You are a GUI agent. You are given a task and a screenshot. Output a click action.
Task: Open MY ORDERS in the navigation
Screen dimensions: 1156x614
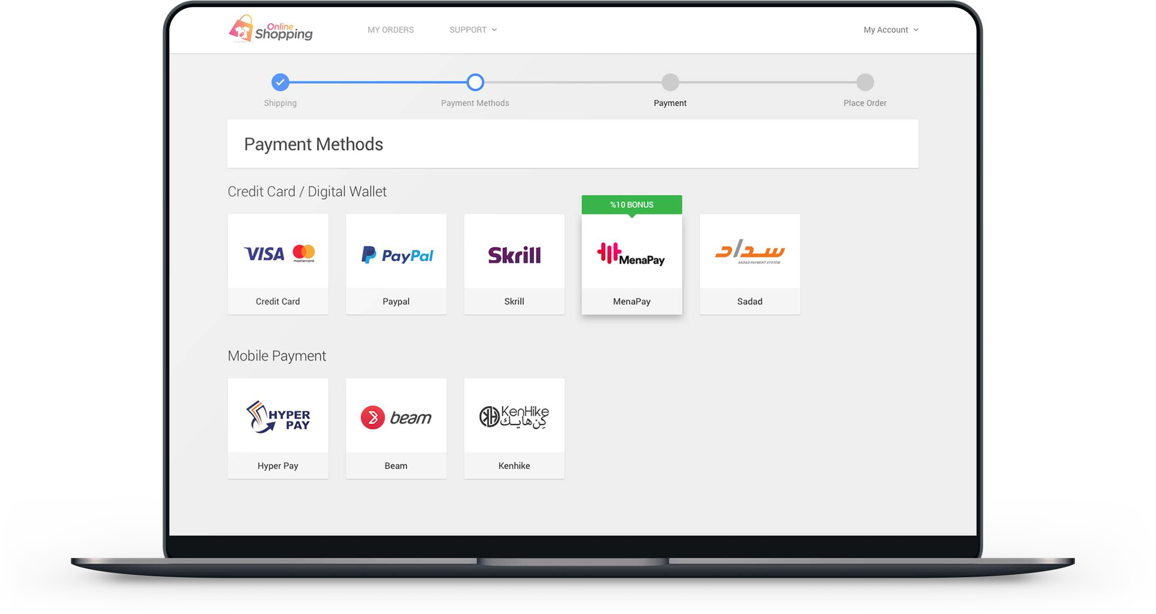click(x=390, y=30)
